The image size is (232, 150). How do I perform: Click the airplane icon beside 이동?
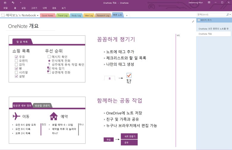[16, 116]
